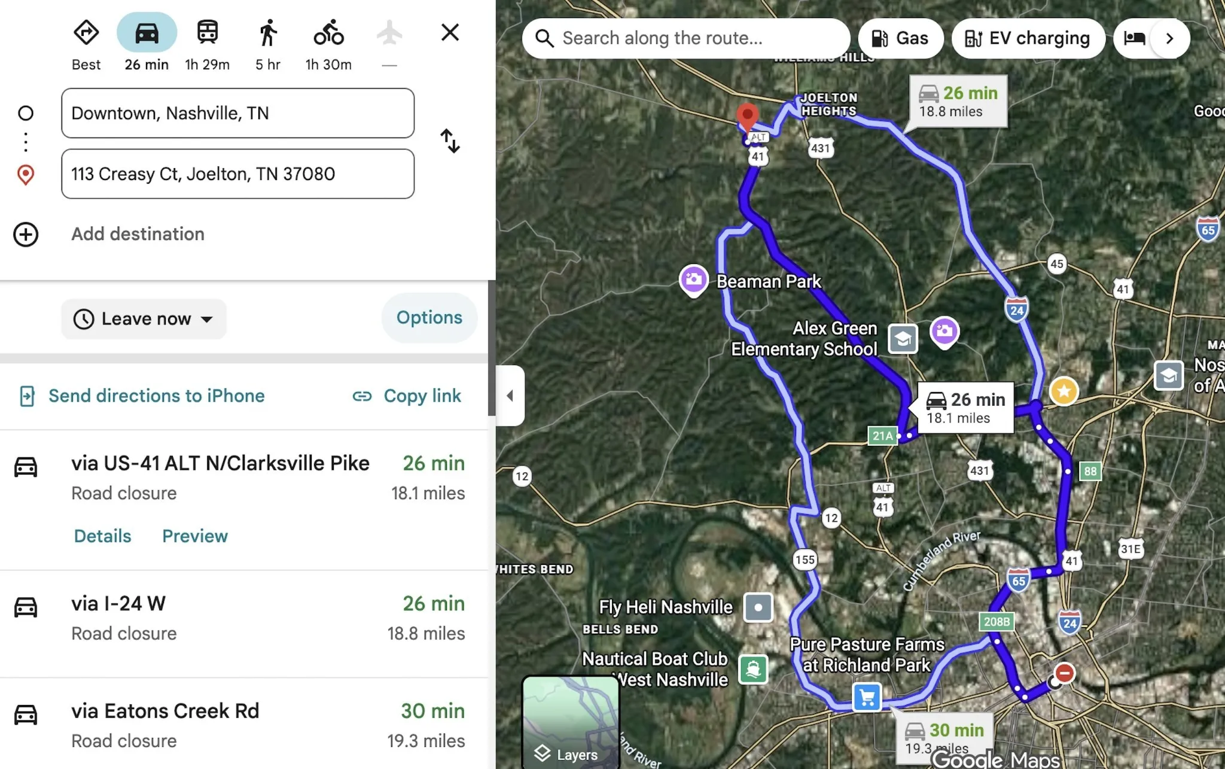This screenshot has width=1225, height=769.
Task: Toggle the Gas filter chip
Action: pos(901,38)
